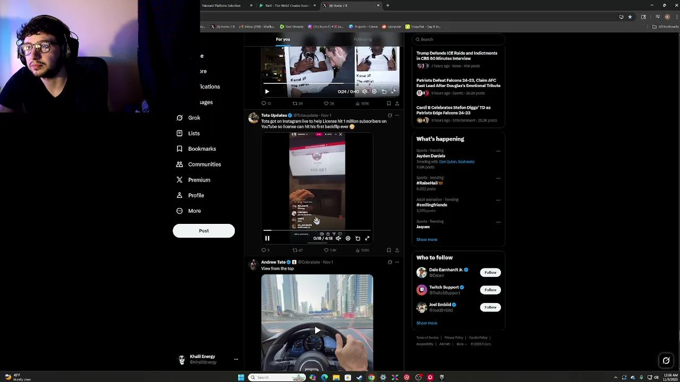
Task: Open Bookmarks in the sidebar
Action: [196, 149]
